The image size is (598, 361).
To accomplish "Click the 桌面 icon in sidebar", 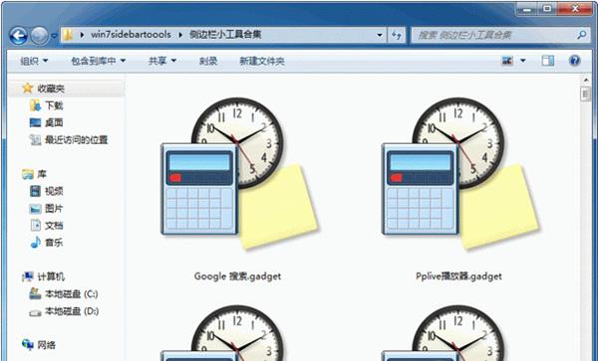I will pos(35,122).
